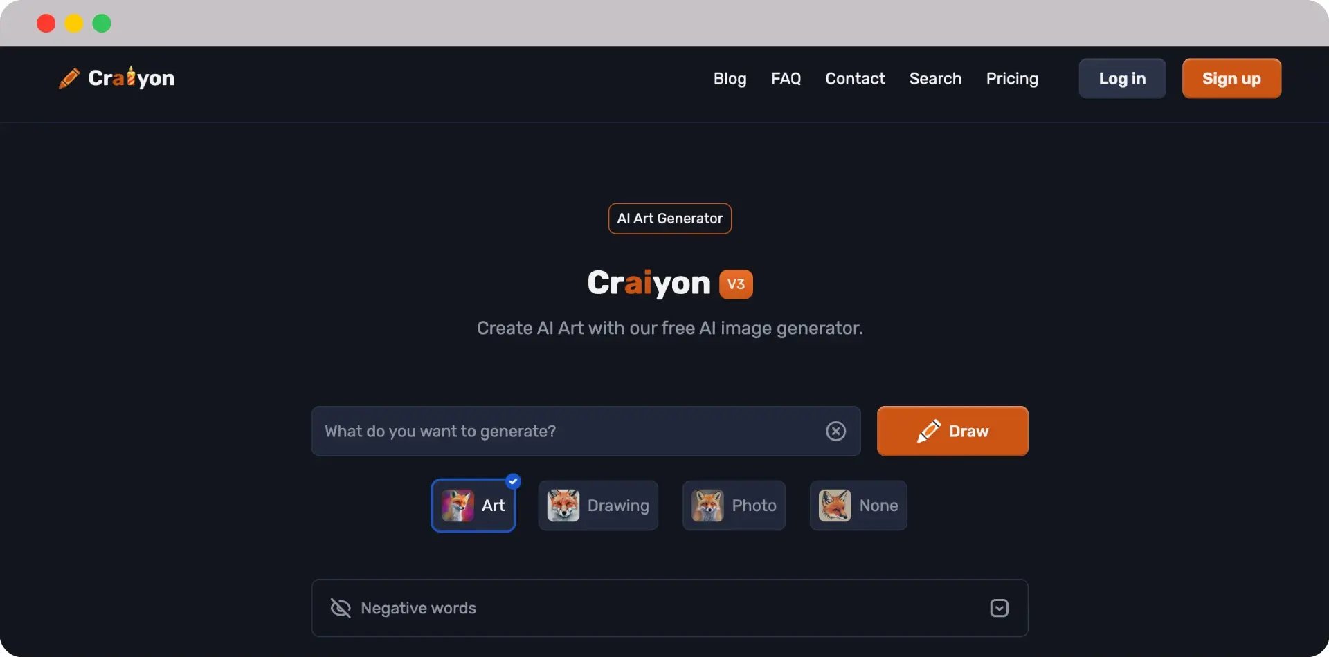Open the FAQ navigation link
The image size is (1329, 657).
786,79
